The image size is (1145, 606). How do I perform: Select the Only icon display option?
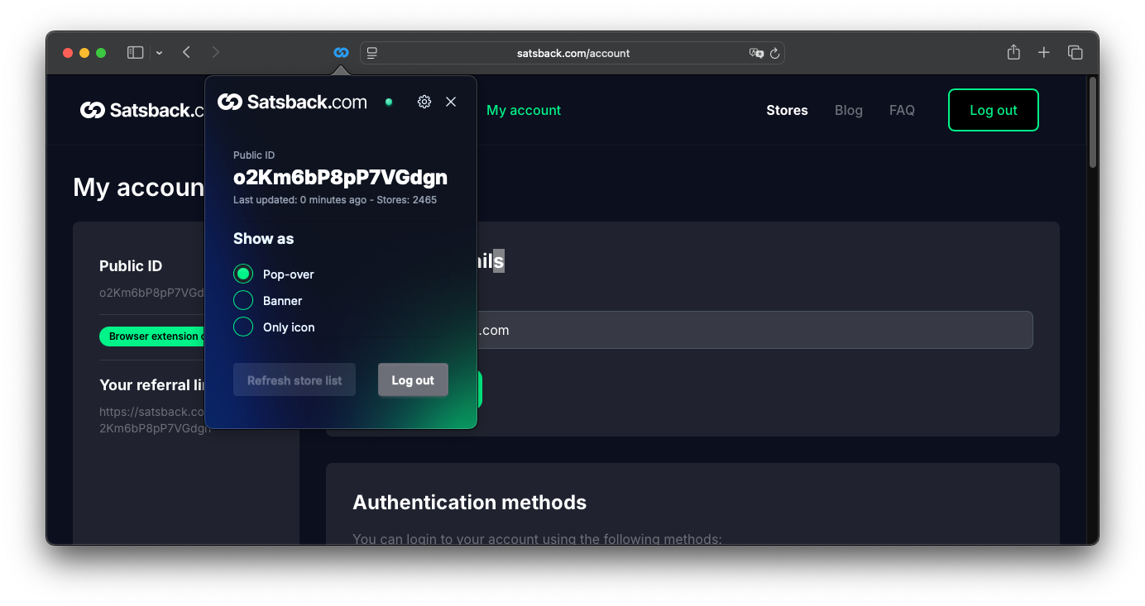[243, 327]
